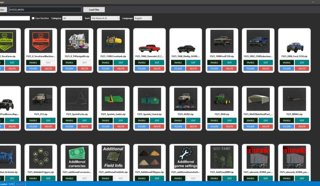Select the THDesignKit house mod icon

point(77,42)
